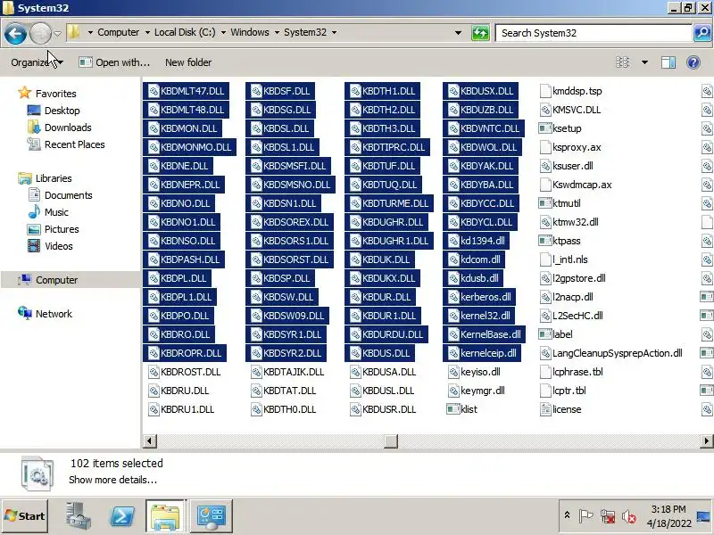Select the LangCleanupSysprepAction.dll file

610,353
